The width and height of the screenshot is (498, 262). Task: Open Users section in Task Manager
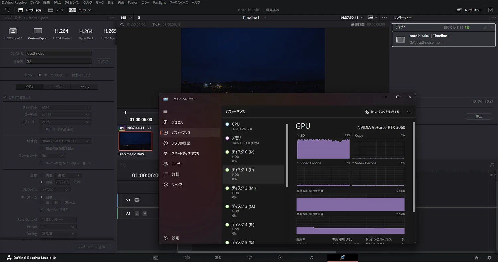[x=190, y=164]
